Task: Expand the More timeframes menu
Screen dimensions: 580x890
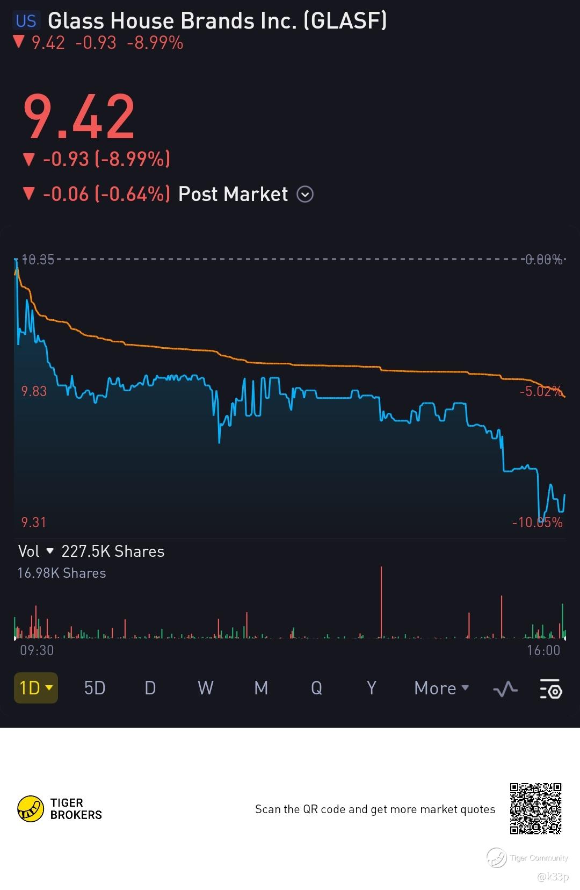Action: [x=441, y=688]
